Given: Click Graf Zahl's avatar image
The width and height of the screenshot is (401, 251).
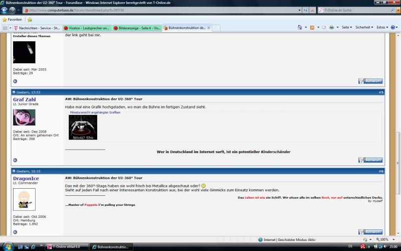Looking at the screenshot, I should 24,117.
